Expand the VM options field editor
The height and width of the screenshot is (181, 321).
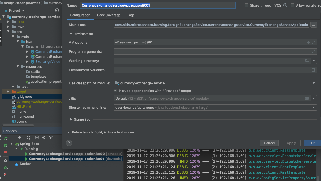313,42
